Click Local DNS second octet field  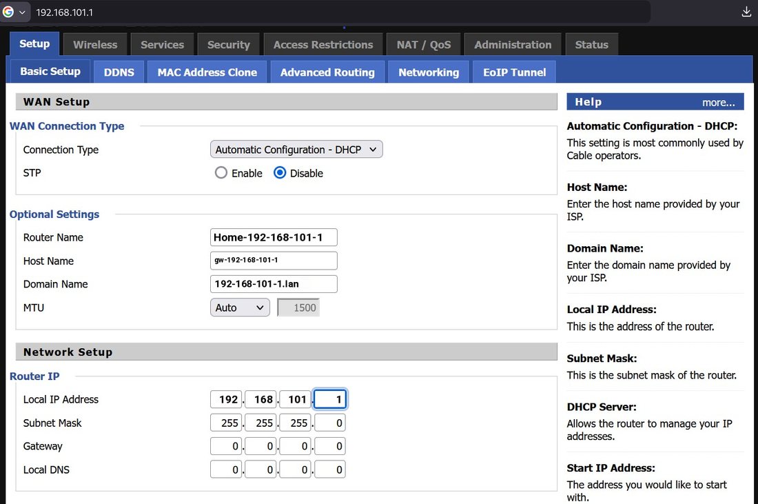[261, 470]
